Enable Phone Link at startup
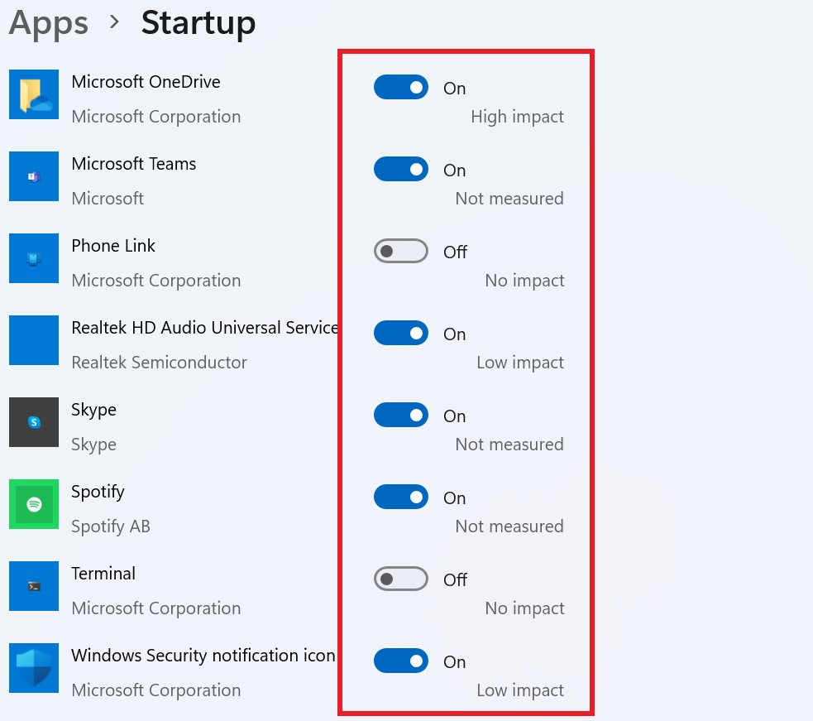Screen dimensions: 813x721 [401, 251]
